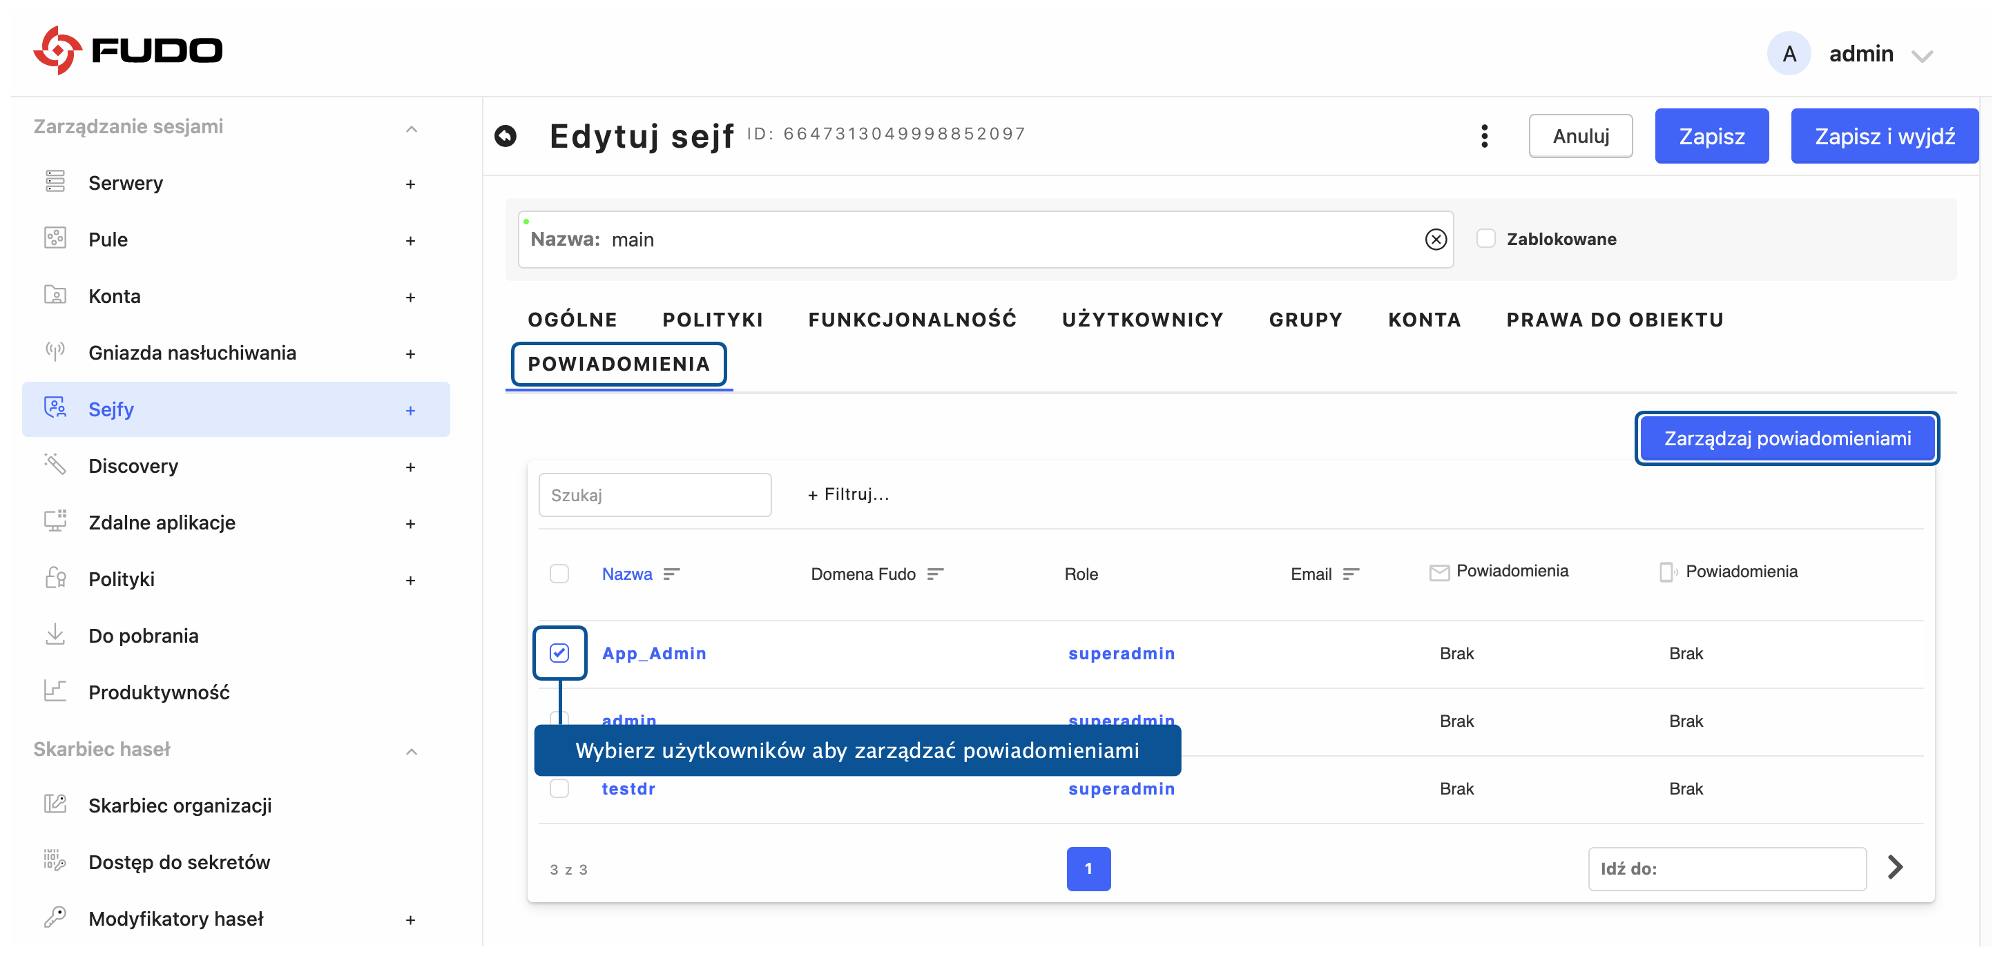This screenshot has width=2002, height=963.
Task: Open the admin user dropdown
Action: point(1922,55)
